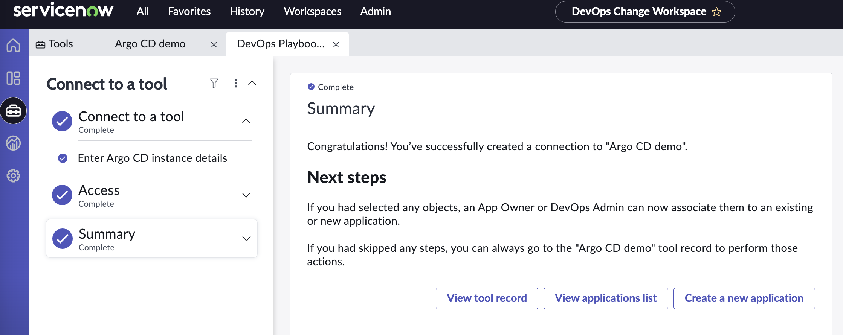Select the Connect to a tool stage title
Image resolution: width=843 pixels, height=335 pixels.
pyautogui.click(x=131, y=117)
